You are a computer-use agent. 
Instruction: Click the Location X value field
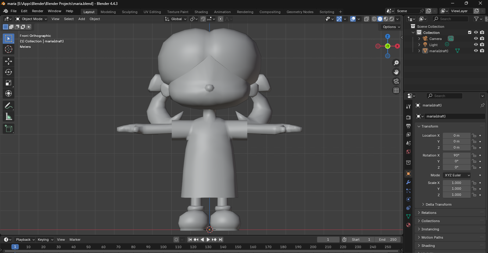457,136
